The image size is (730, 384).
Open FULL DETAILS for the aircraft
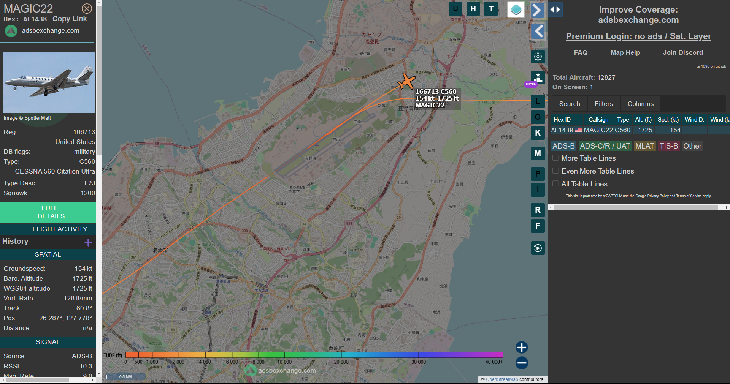(48, 212)
